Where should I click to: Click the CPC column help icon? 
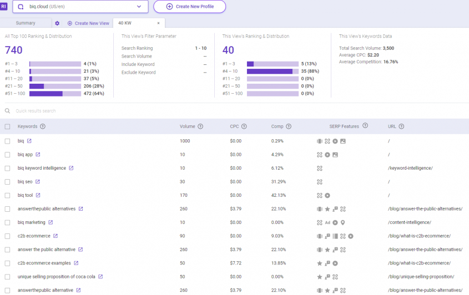244,126
